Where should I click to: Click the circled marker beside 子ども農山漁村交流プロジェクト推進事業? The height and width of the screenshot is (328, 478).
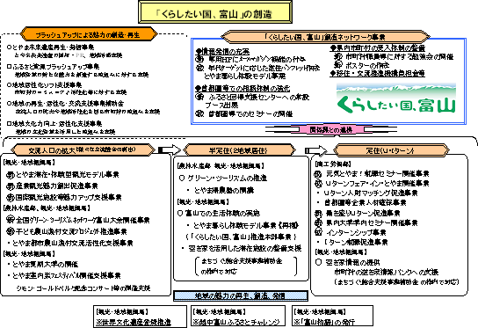tap(11, 231)
